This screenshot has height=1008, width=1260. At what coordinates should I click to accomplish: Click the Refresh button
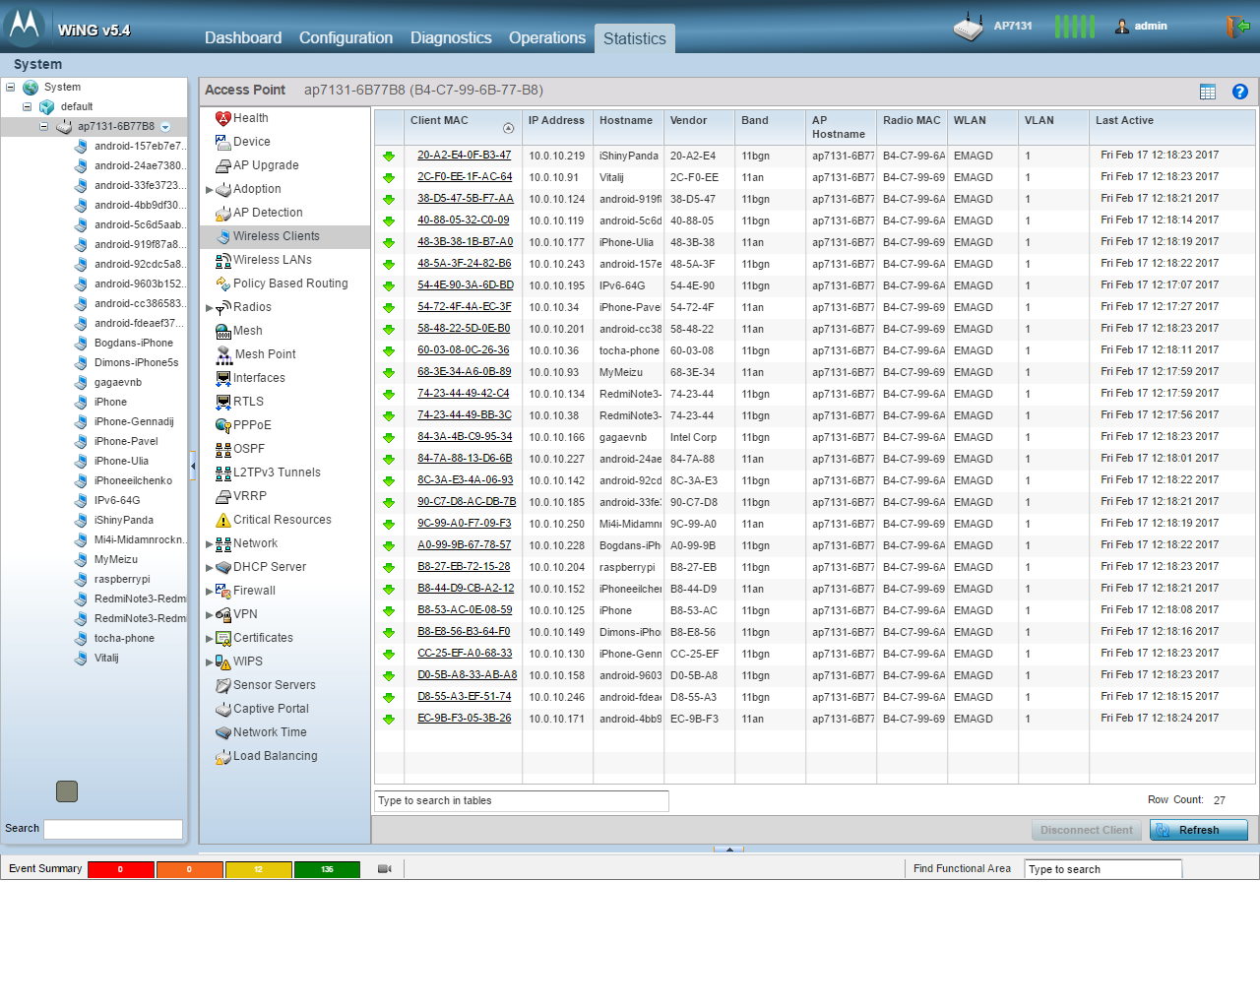[x=1199, y=830]
